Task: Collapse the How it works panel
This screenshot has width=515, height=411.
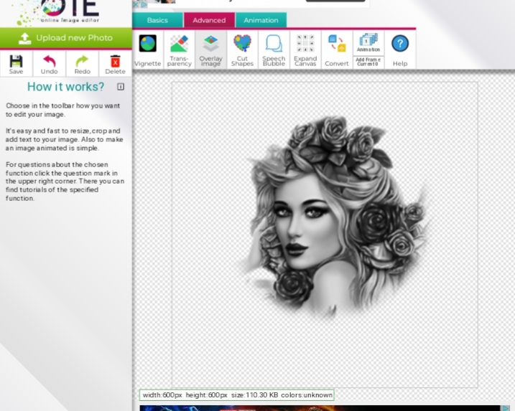Action: pyautogui.click(x=121, y=87)
